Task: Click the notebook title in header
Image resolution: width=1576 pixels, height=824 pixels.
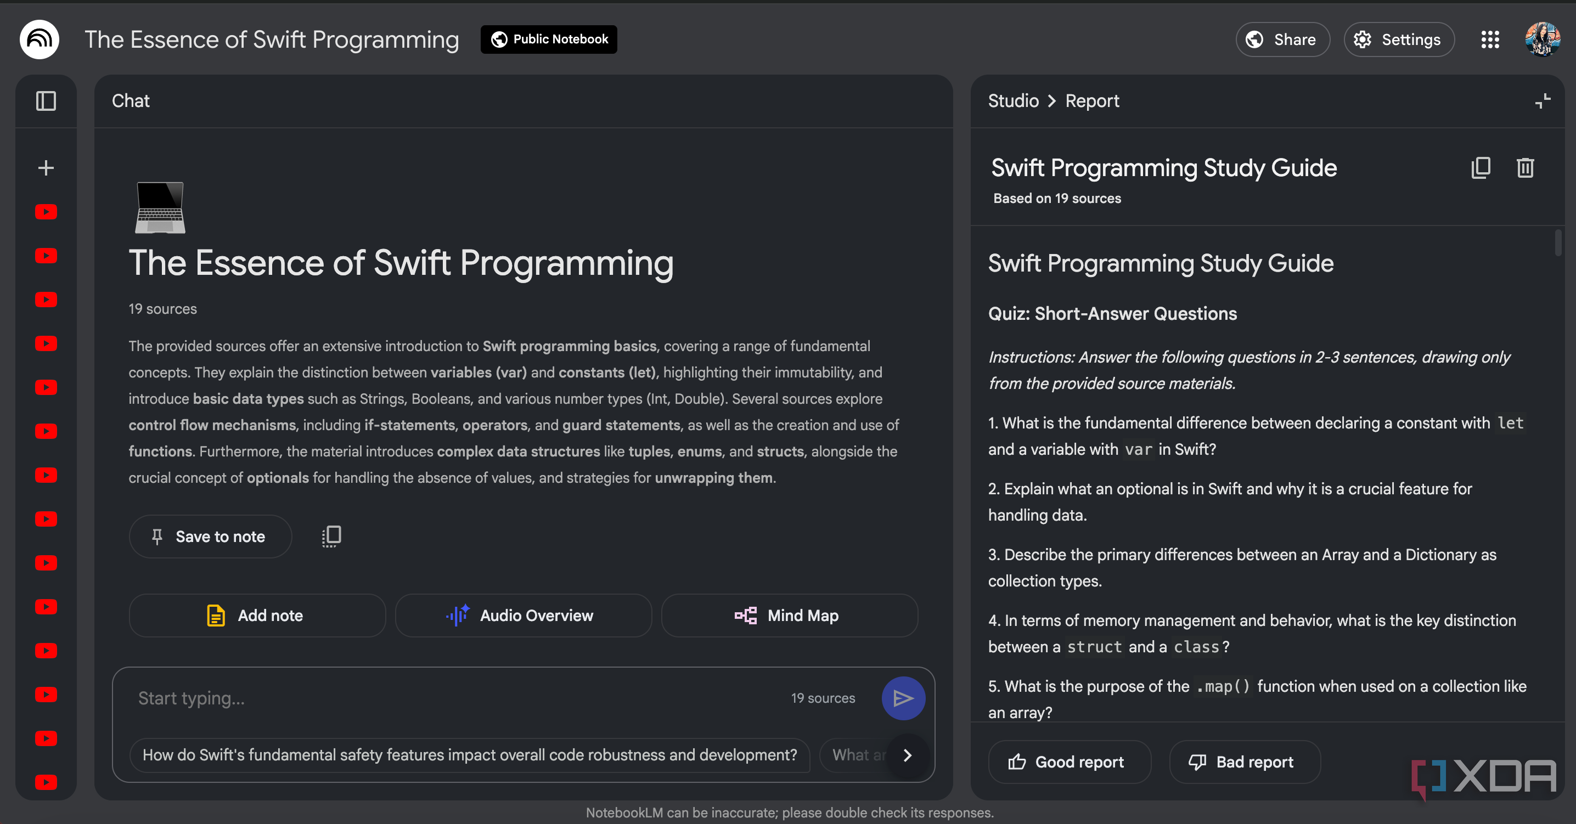Action: 272,39
